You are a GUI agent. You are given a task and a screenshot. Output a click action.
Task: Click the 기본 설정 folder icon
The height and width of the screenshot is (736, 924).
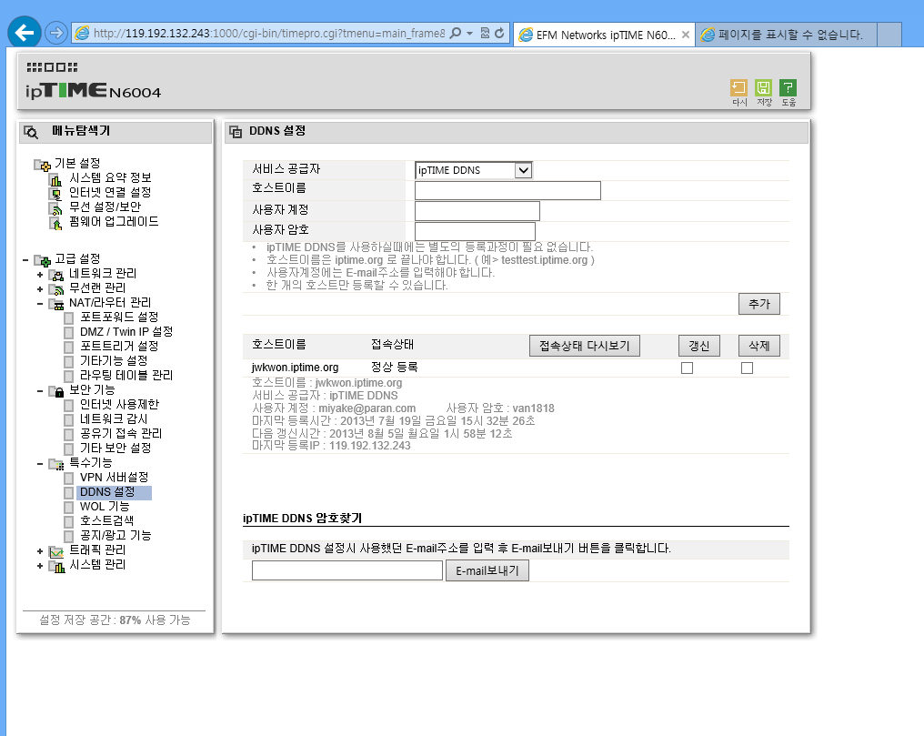click(x=43, y=165)
